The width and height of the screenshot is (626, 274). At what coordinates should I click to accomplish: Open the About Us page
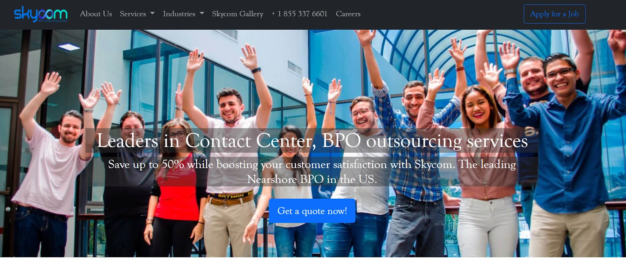coord(96,14)
